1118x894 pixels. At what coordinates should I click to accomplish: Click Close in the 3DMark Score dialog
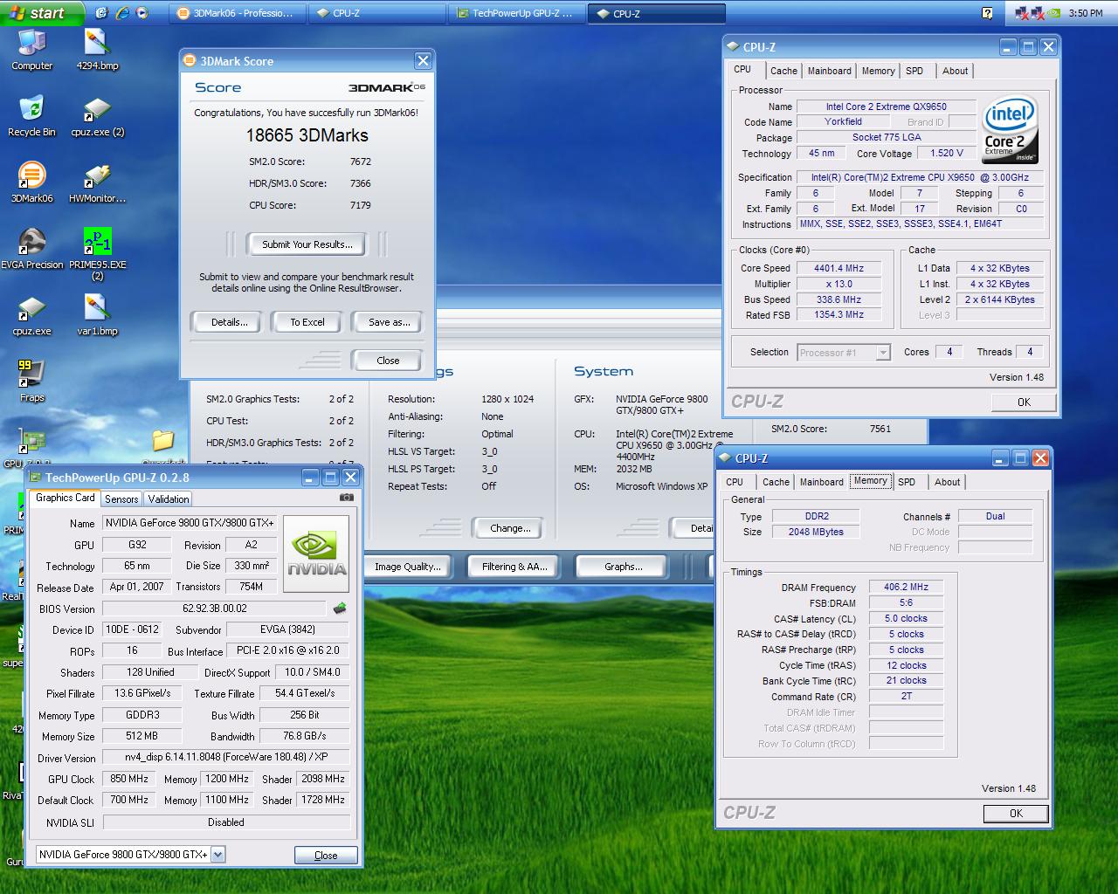tap(388, 361)
